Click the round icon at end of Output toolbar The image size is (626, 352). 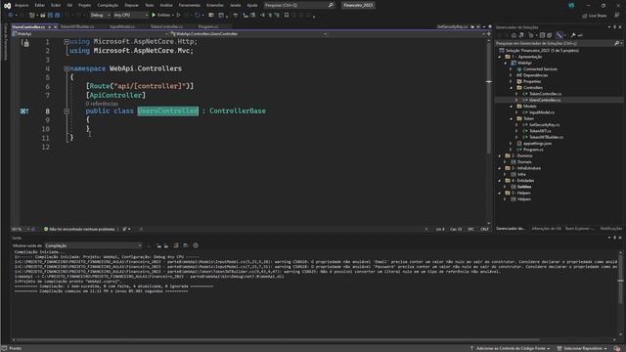[196, 245]
